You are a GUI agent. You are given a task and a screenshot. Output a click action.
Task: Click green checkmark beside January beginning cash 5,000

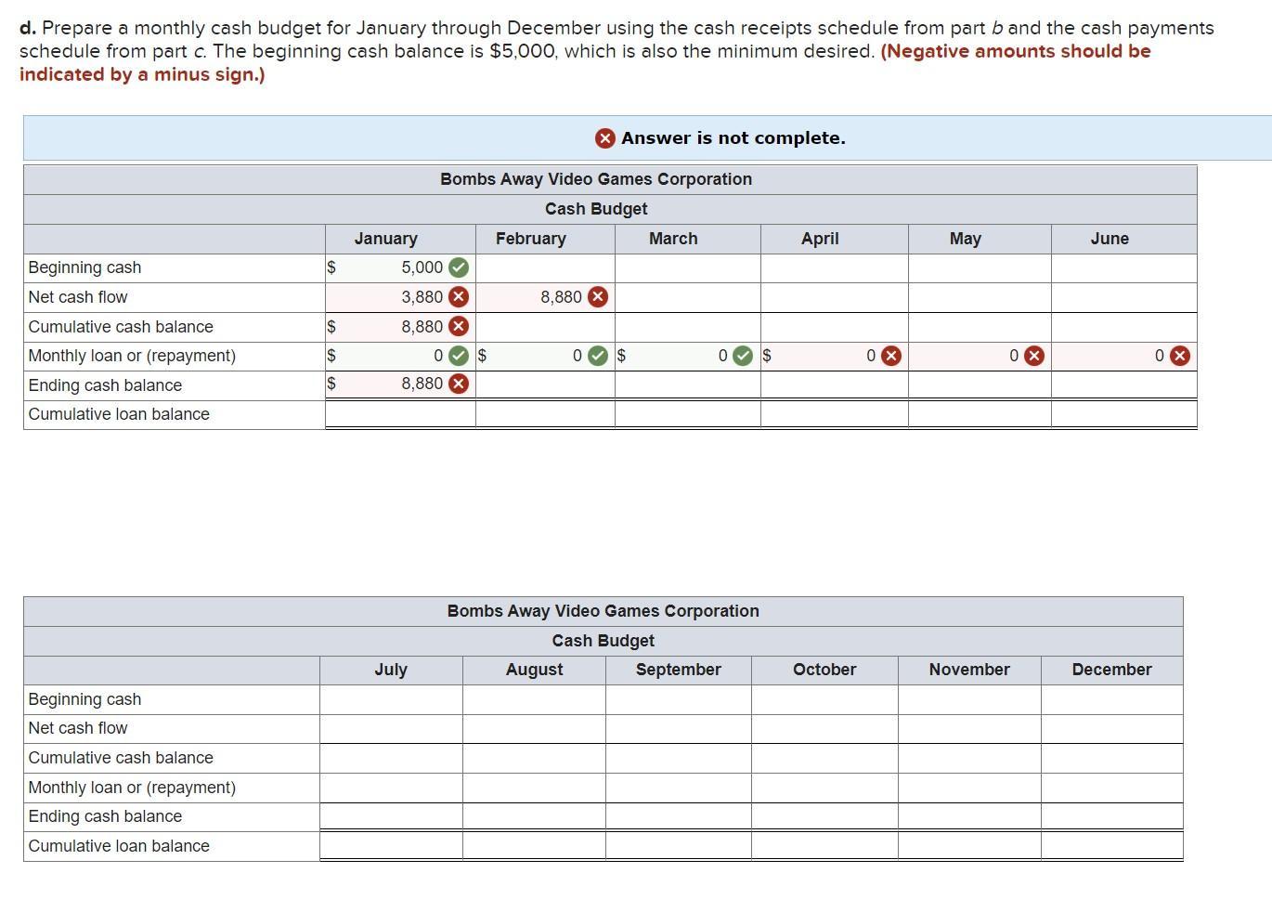[459, 267]
